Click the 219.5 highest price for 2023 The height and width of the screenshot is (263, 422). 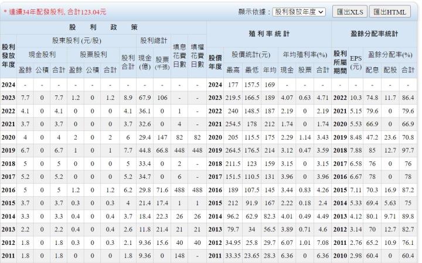233,98
